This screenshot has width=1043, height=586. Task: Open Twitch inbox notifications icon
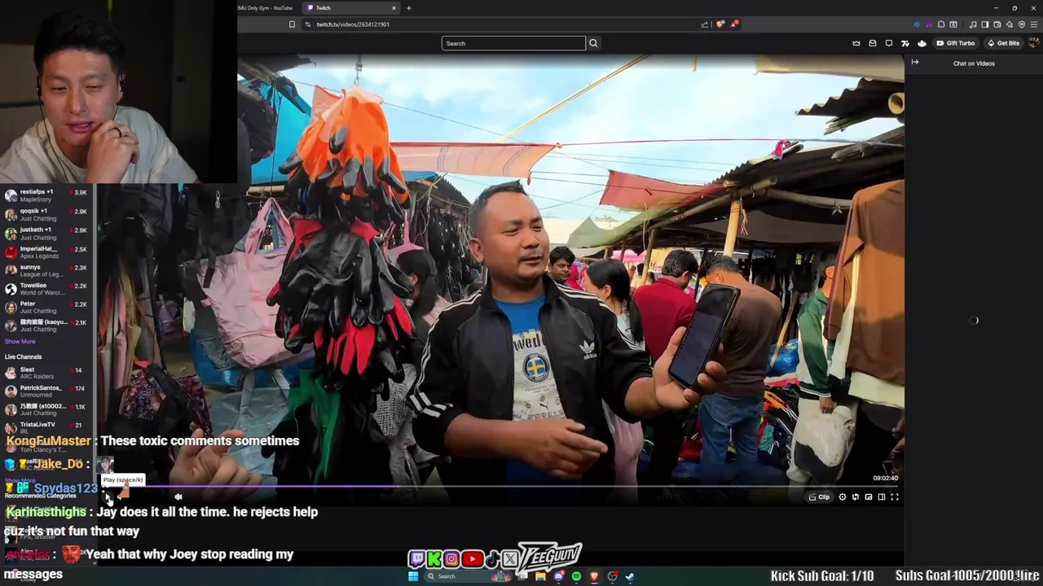click(873, 43)
